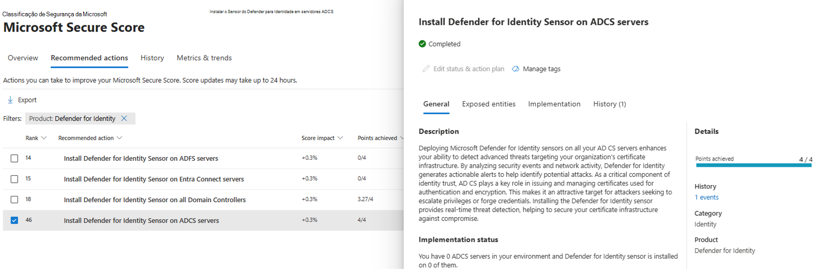Sort by the Rank column chevron
This screenshot has height=278, width=834.
(44, 138)
